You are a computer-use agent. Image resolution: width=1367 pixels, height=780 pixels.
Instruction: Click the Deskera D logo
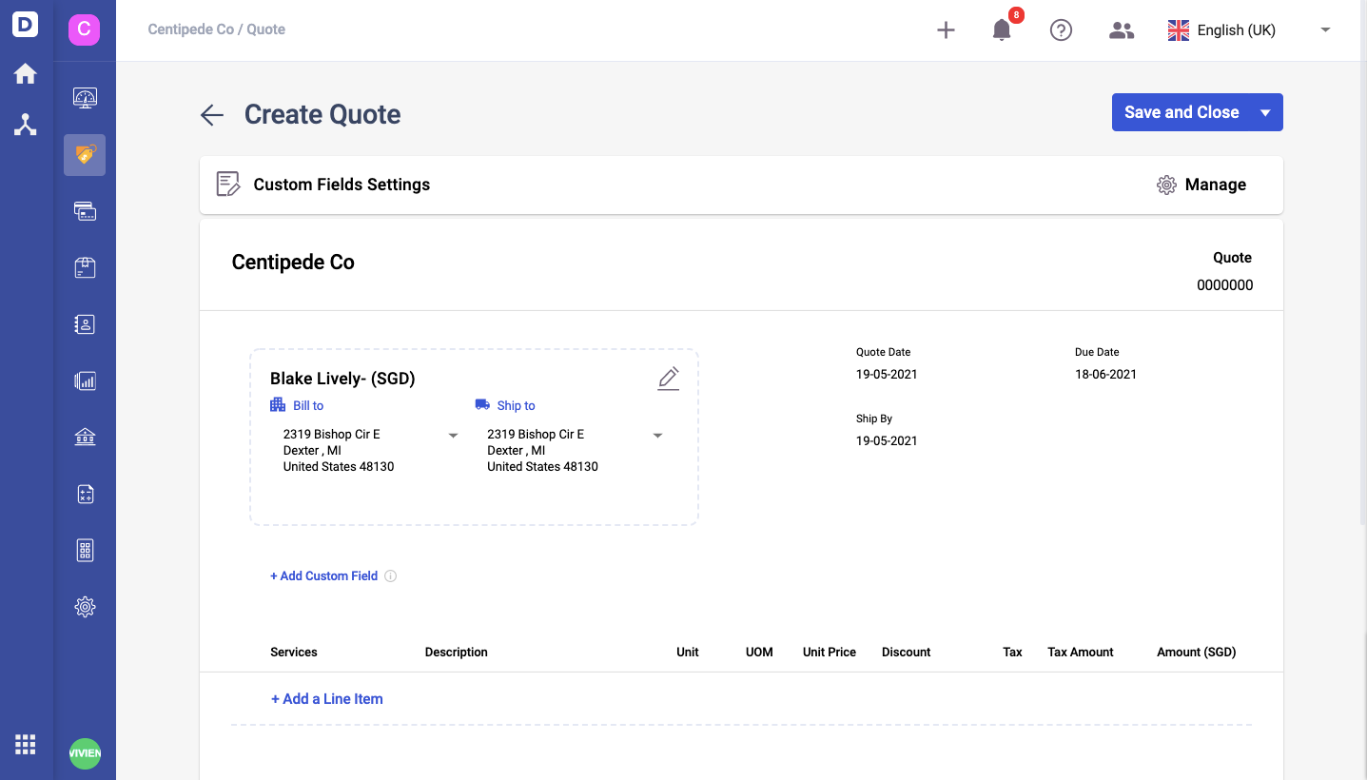tap(26, 24)
